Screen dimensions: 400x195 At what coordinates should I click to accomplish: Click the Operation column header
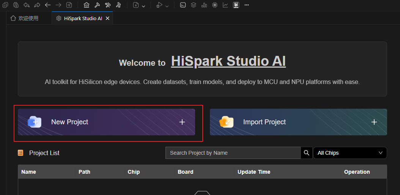coord(357,172)
